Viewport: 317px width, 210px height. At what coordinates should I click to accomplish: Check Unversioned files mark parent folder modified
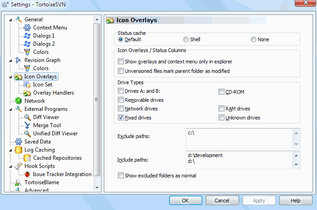coord(121,71)
